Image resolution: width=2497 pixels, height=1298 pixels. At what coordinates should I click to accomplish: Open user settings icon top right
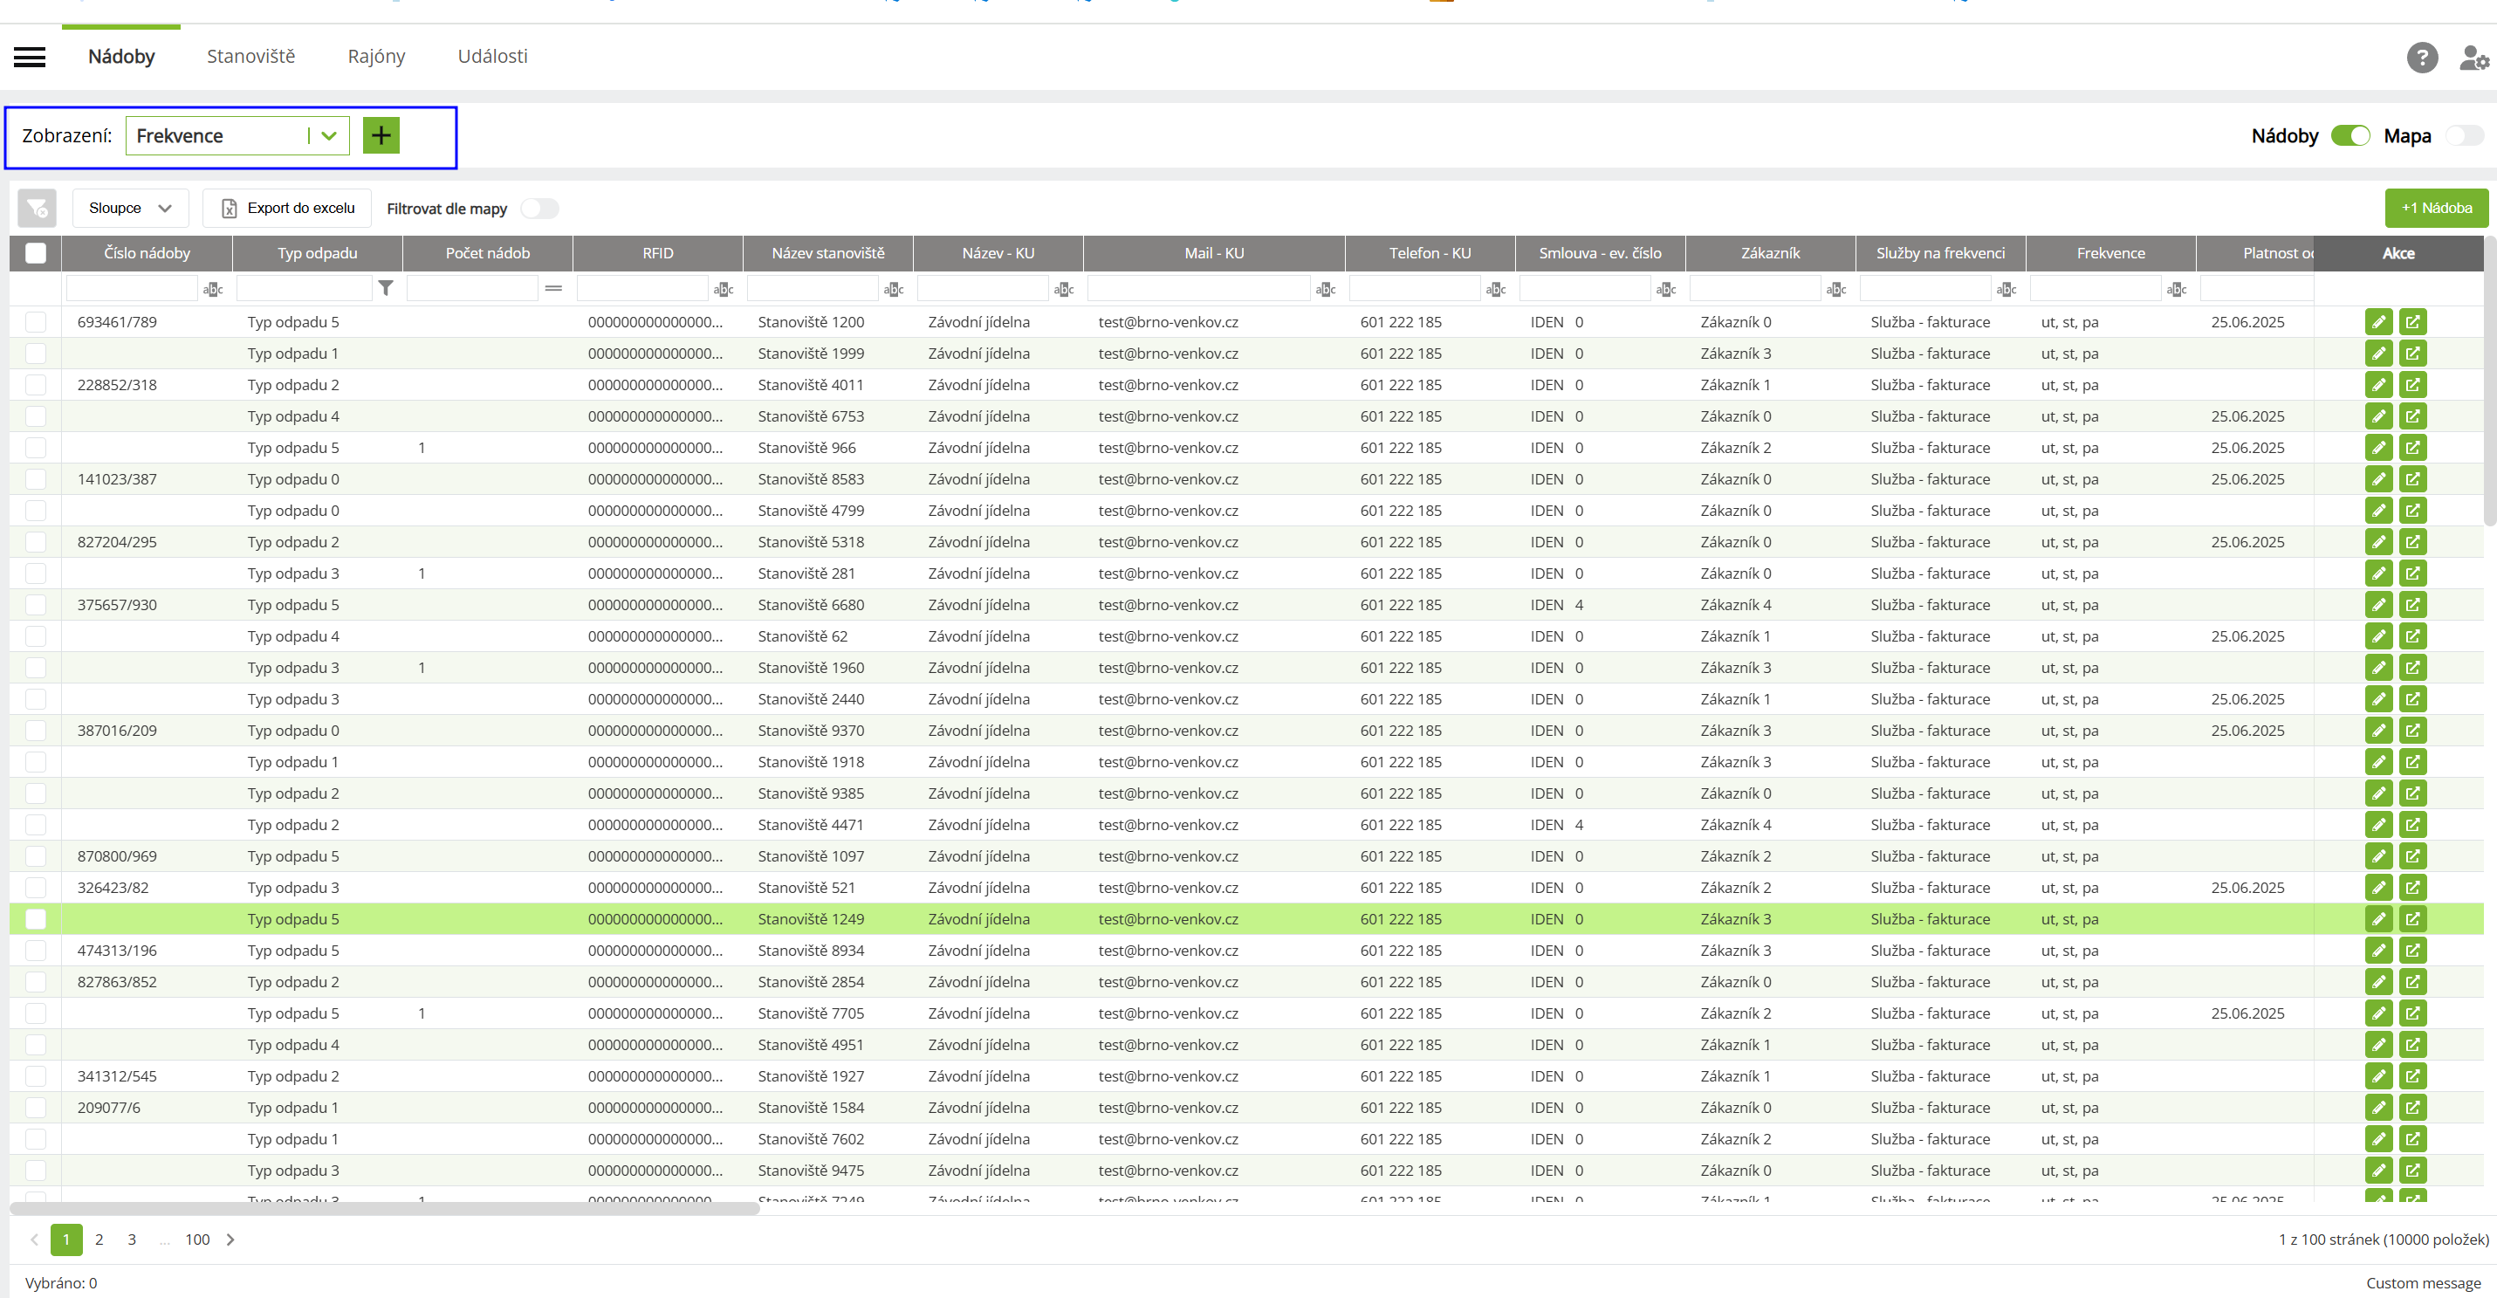(2473, 58)
